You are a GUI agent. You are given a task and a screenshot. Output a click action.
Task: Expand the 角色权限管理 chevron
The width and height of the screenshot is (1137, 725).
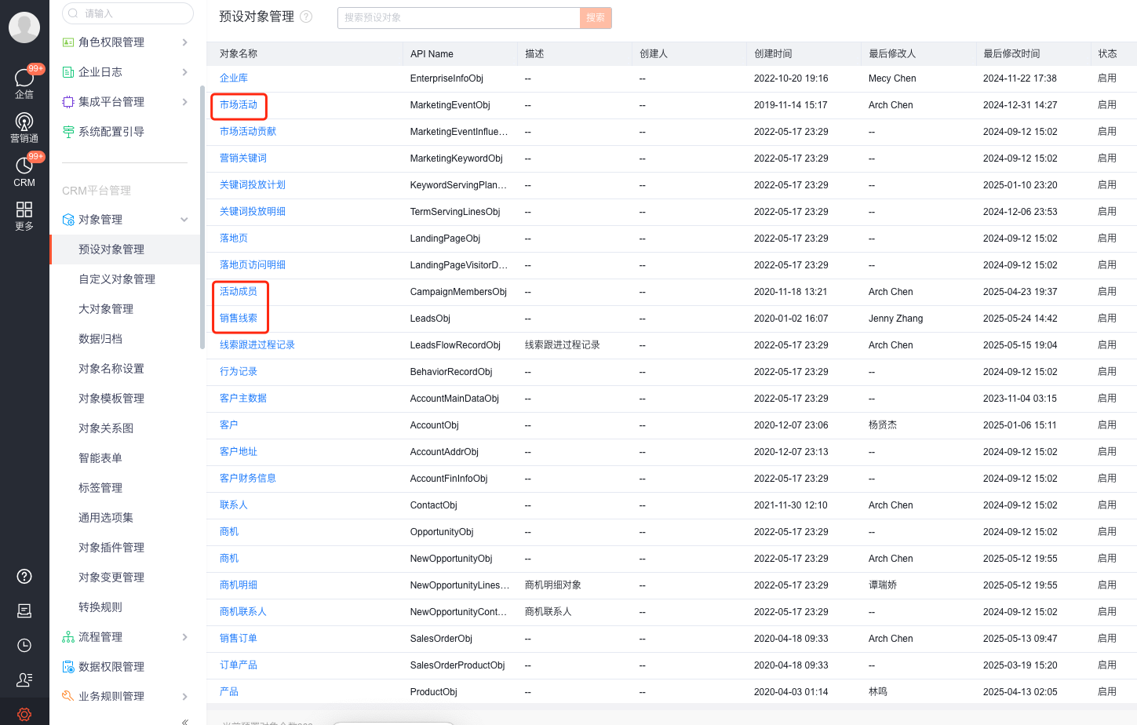point(184,42)
